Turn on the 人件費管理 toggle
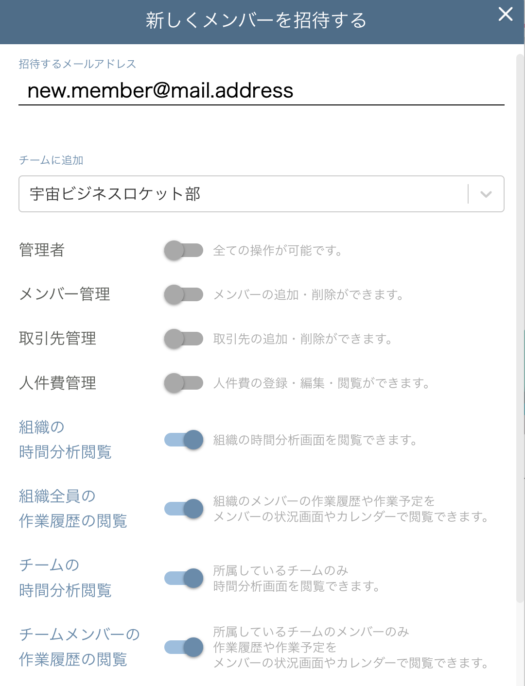The height and width of the screenshot is (686, 525). [x=184, y=383]
